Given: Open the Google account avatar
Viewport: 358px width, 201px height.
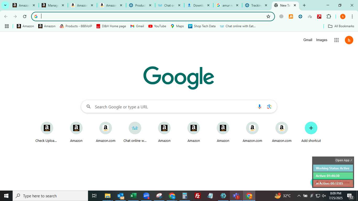Looking at the screenshot, I should [349, 40].
